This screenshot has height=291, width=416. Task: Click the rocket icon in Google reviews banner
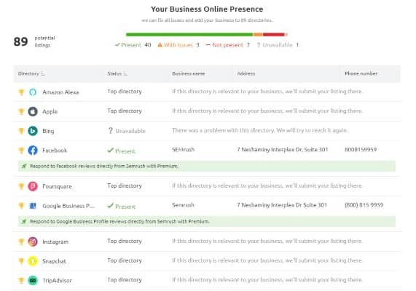[24, 222]
